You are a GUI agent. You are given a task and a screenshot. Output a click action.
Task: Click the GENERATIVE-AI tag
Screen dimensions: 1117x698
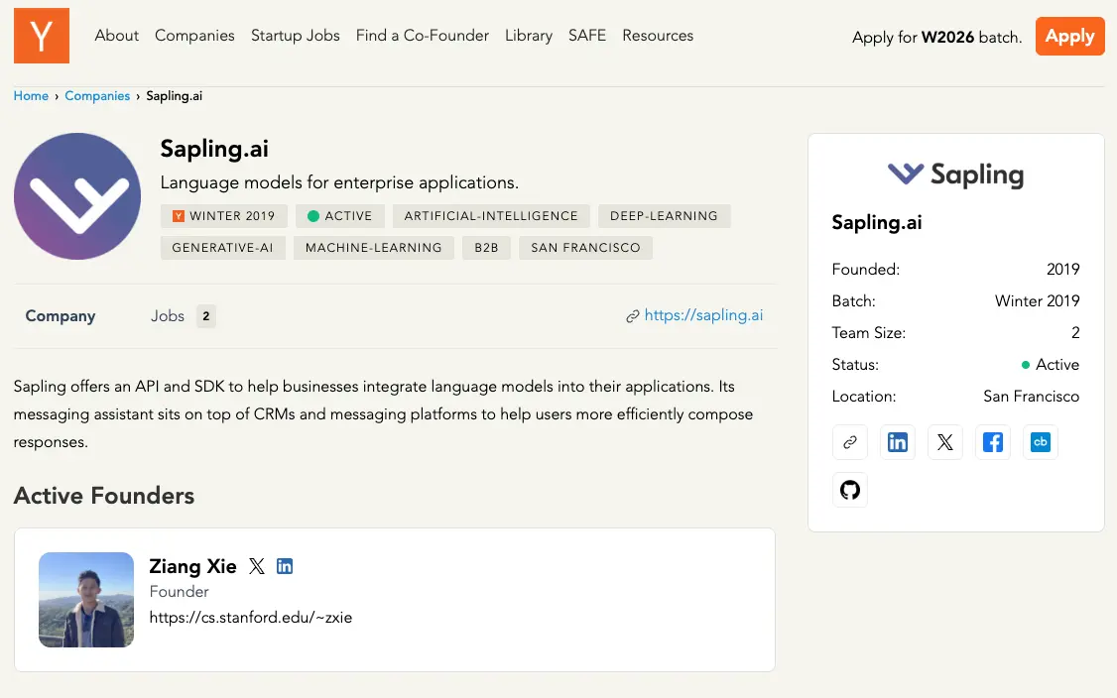pos(223,248)
